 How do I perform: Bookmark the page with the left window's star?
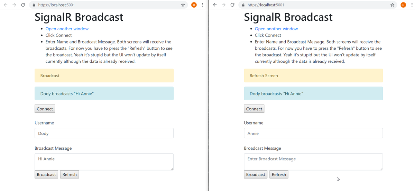[x=183, y=5]
